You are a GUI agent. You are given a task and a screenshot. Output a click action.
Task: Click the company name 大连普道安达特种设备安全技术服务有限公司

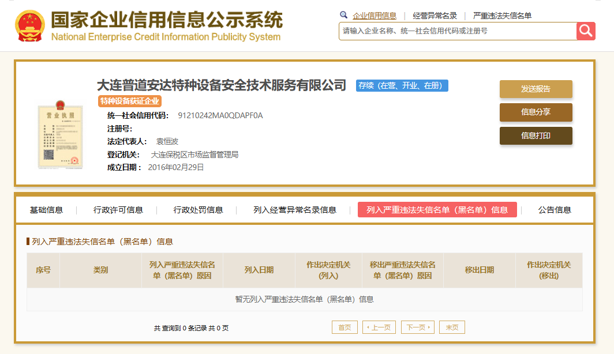tap(222, 85)
